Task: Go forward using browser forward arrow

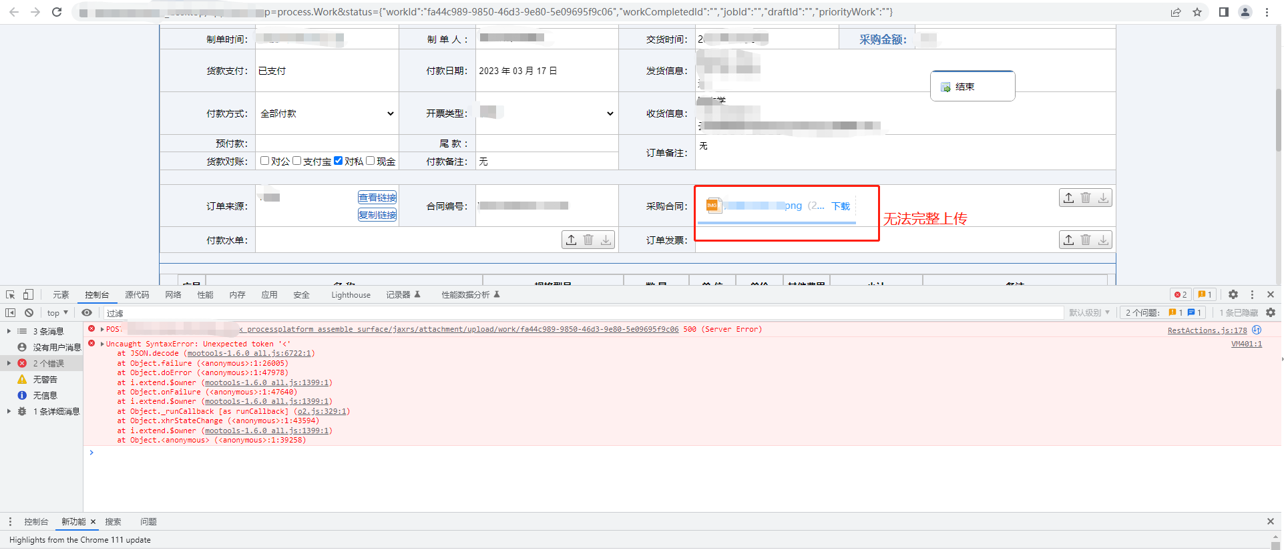Action: pos(35,12)
